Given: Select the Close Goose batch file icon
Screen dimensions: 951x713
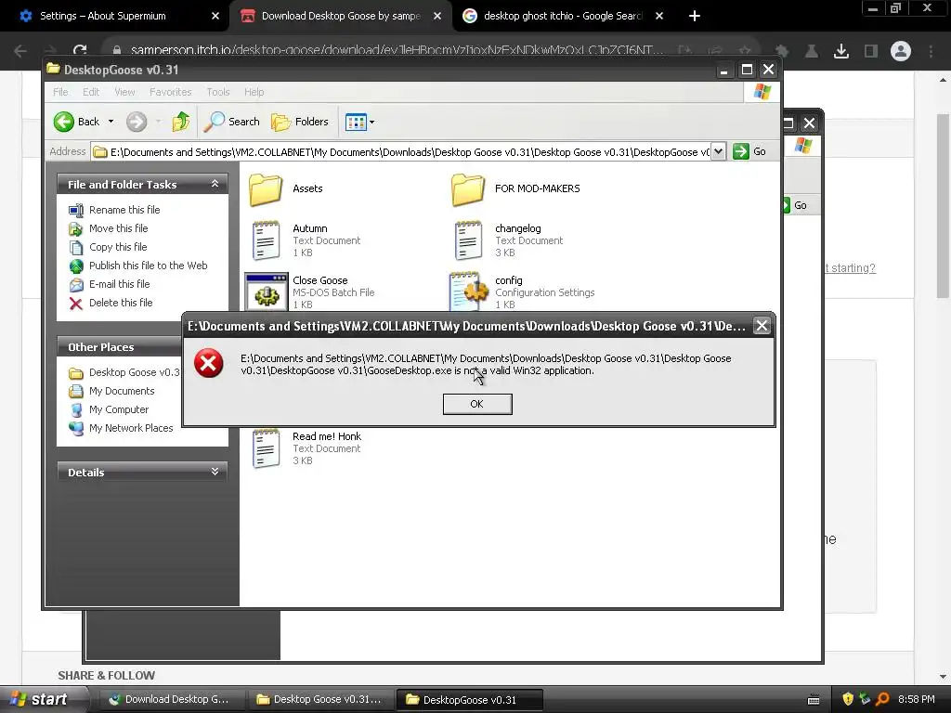Looking at the screenshot, I should 267,292.
